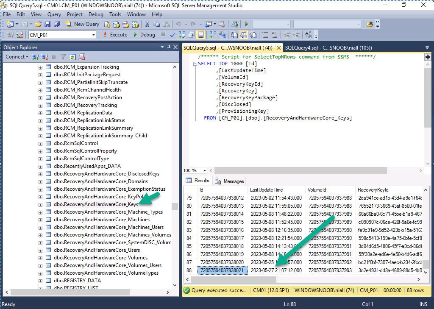Click Object Explorer disconnect icon
The image size is (434, 309).
(x=45, y=57)
